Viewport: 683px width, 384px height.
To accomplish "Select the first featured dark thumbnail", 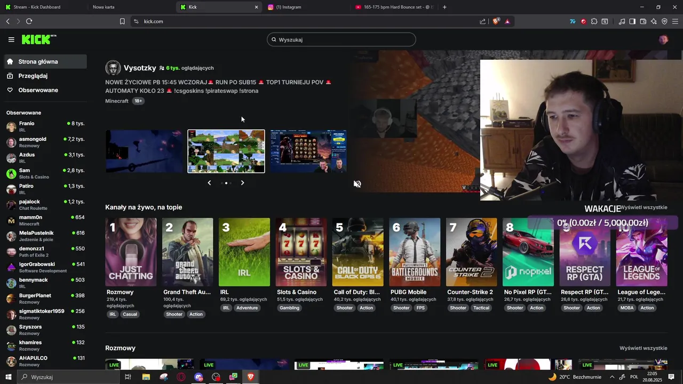I will pos(144,151).
